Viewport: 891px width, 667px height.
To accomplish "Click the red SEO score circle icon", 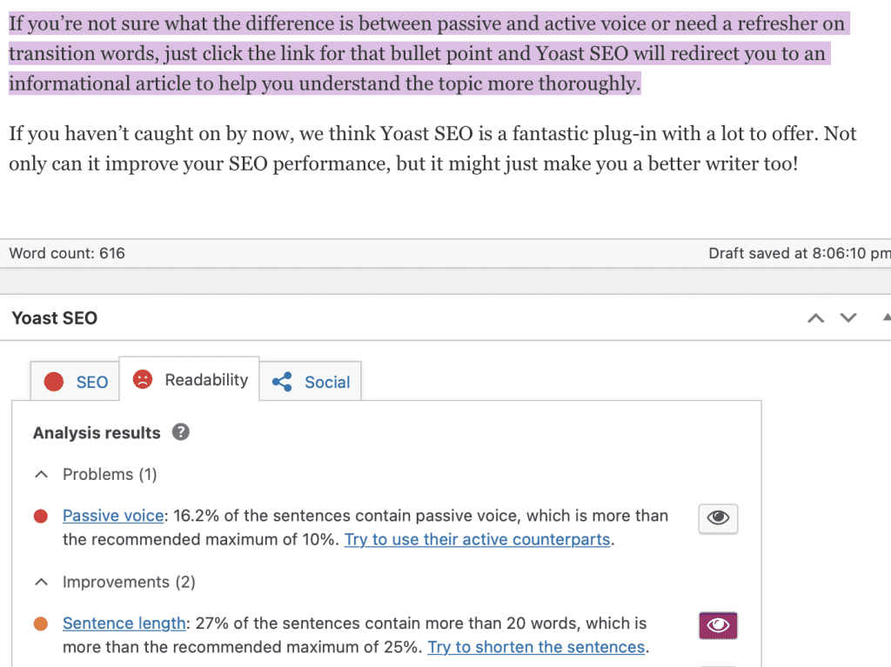I will click(54, 382).
